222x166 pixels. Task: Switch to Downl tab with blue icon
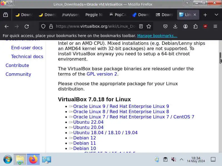tap(141, 15)
